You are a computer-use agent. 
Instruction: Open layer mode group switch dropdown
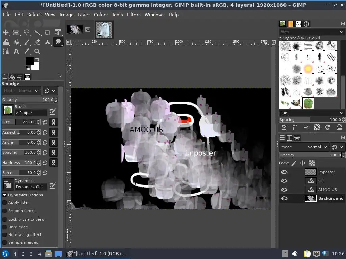tap(338, 147)
